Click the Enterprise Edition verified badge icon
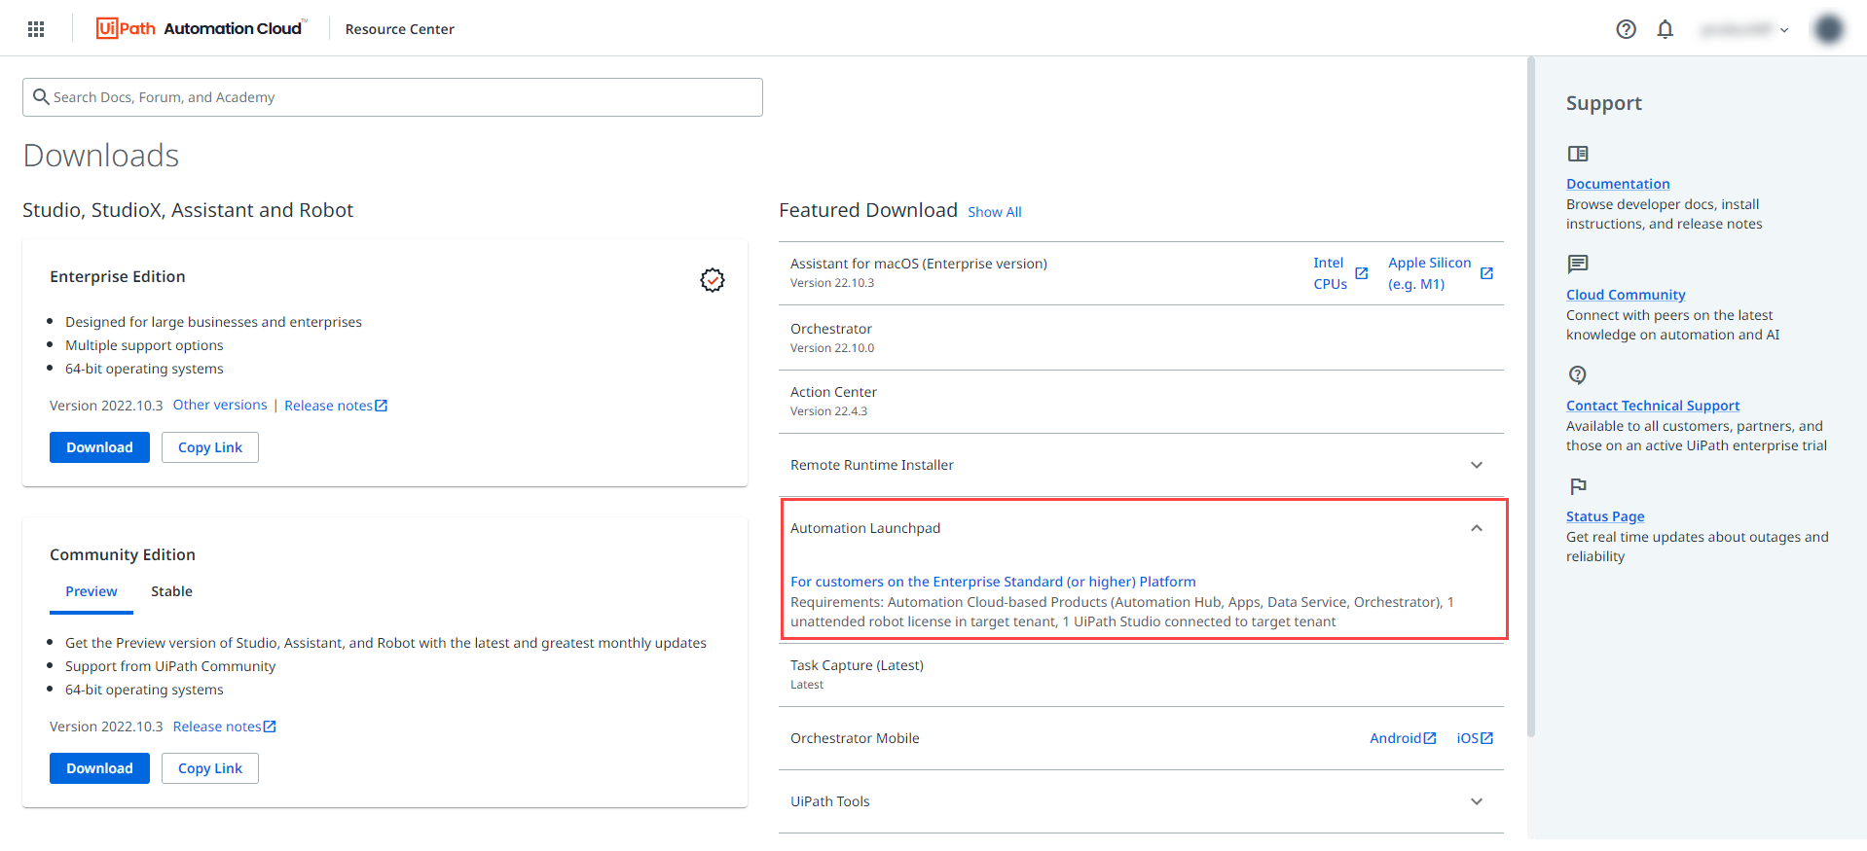This screenshot has height=851, width=1867. (x=713, y=280)
